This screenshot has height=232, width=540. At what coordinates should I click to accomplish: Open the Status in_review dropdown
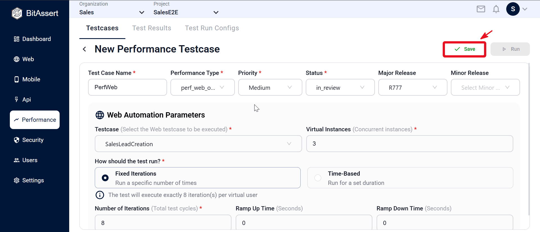pos(340,88)
